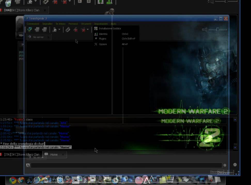Open the away status dropdown arrow in TeamSpeak 3
The width and height of the screenshot is (251, 185).
click(59, 30)
